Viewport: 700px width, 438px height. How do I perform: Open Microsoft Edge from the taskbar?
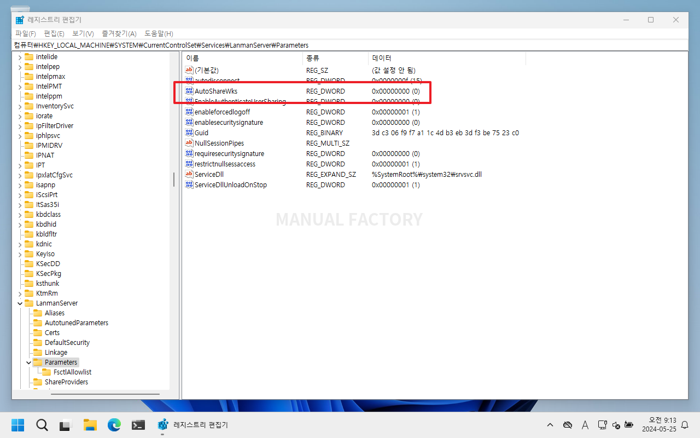coord(114,424)
